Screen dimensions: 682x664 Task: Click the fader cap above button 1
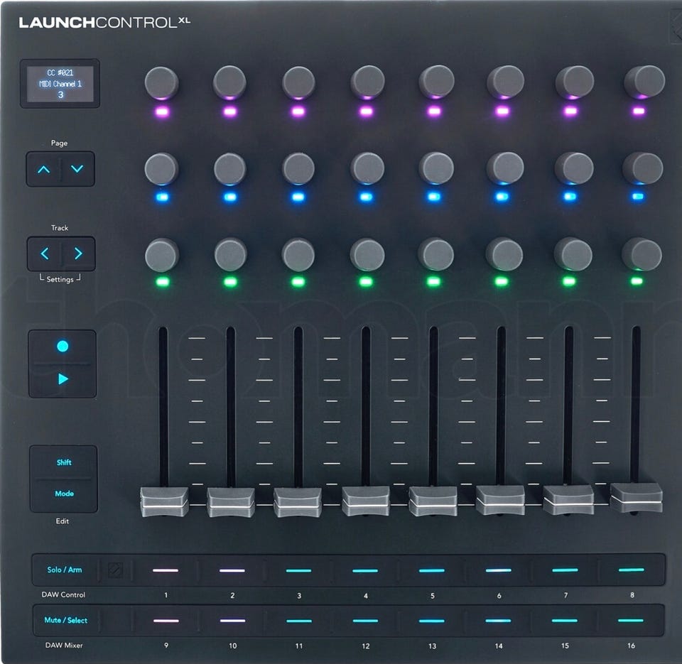pos(164,502)
